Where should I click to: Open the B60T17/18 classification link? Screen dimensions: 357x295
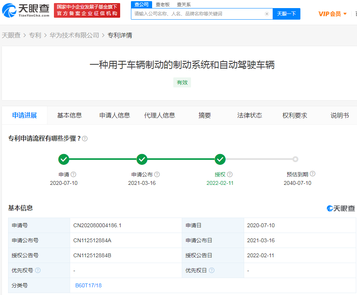88,286
